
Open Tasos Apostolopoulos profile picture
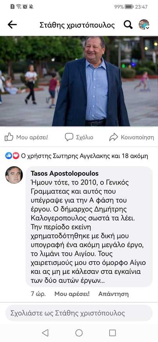pos(14,175)
